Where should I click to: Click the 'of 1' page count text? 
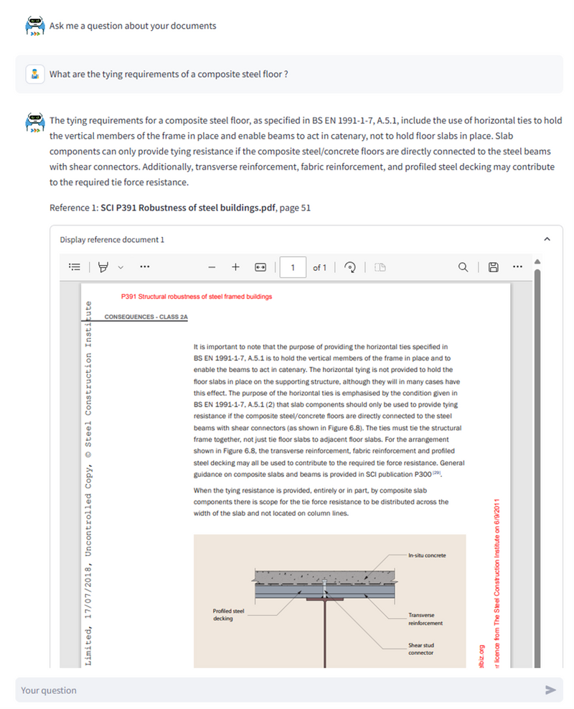pos(319,267)
